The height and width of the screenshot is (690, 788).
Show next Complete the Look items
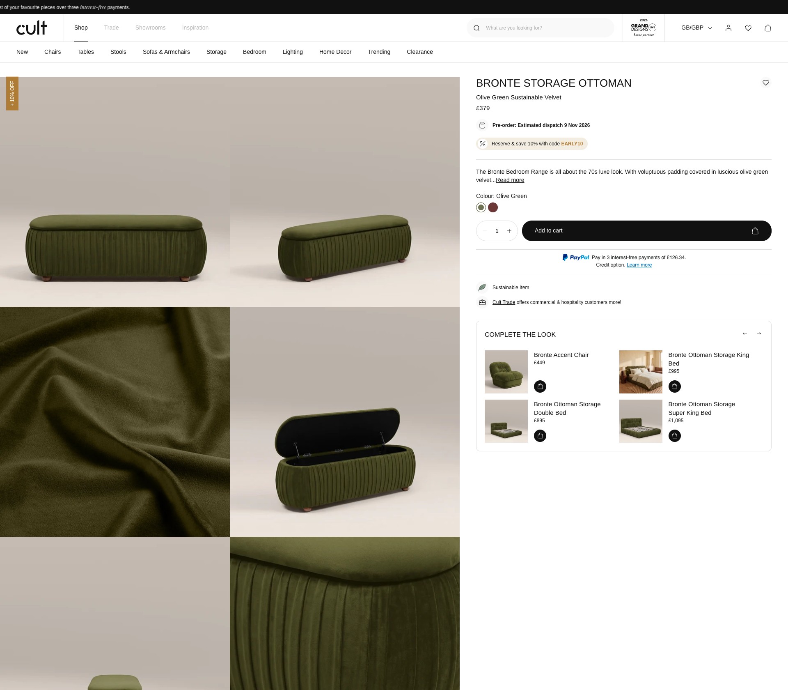coord(759,333)
